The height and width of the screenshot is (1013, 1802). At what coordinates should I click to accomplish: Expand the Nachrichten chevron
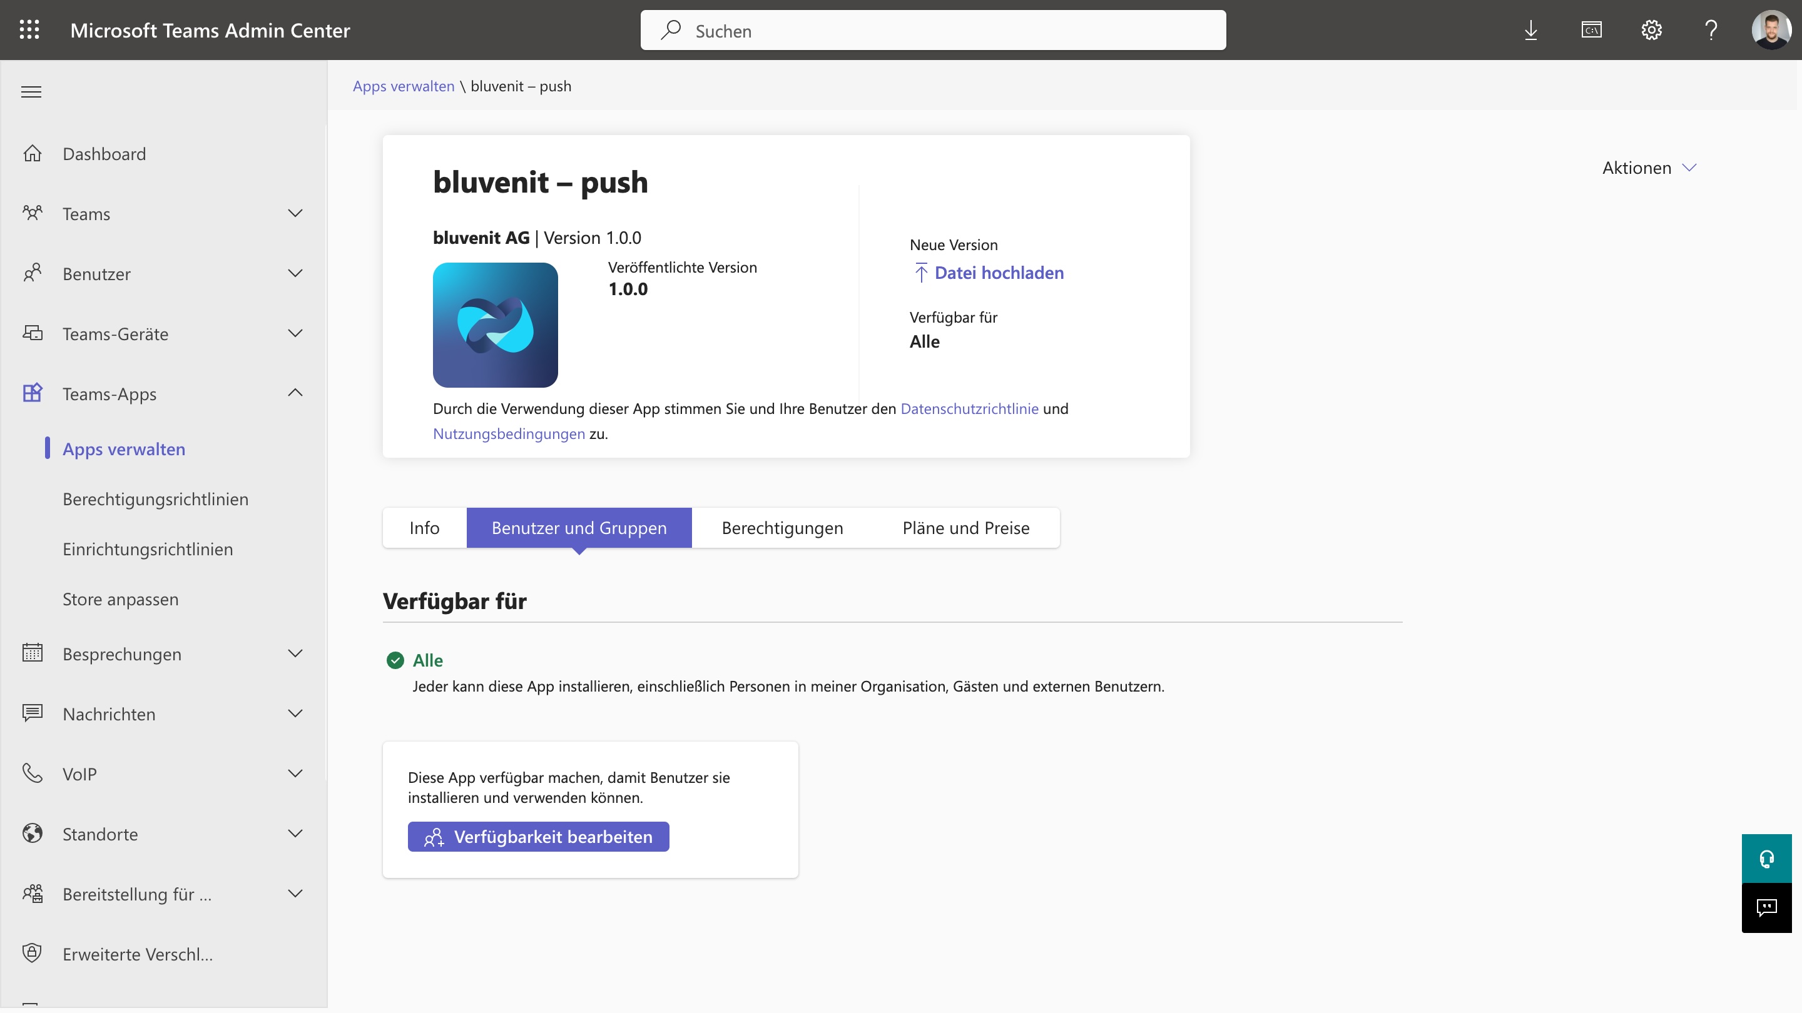tap(295, 713)
